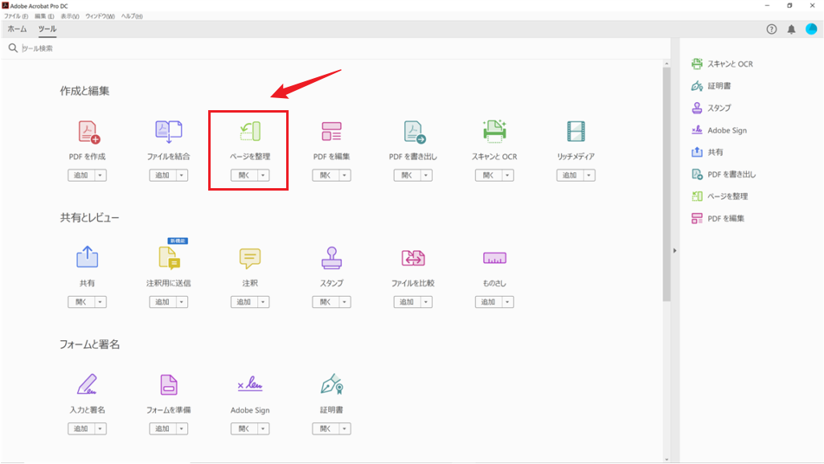This screenshot has width=824, height=464.
Task: Click the リッチメディア film icon
Action: (x=576, y=131)
